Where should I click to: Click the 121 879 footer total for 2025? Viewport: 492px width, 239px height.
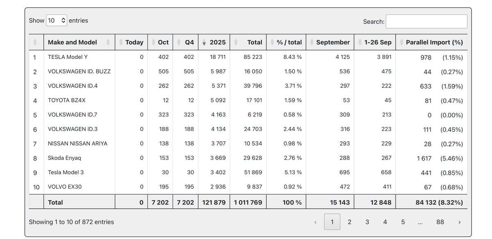point(214,202)
